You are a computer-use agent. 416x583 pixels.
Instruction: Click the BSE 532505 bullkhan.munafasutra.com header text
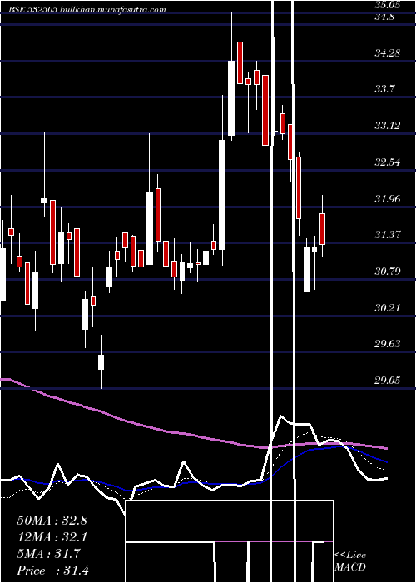click(87, 10)
